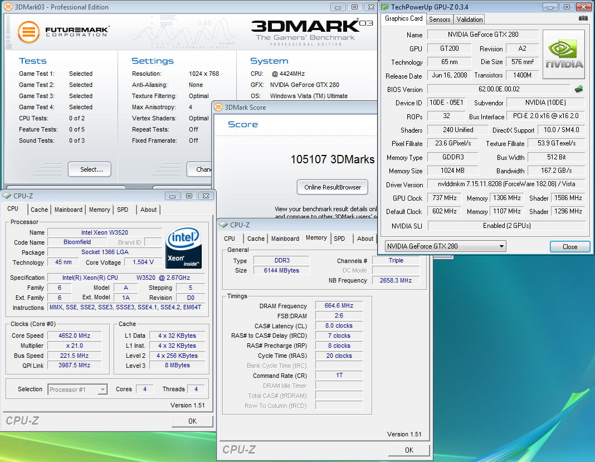Open About tab in CPU-Z processor window
Screen dimensions: 595x462
[148, 210]
